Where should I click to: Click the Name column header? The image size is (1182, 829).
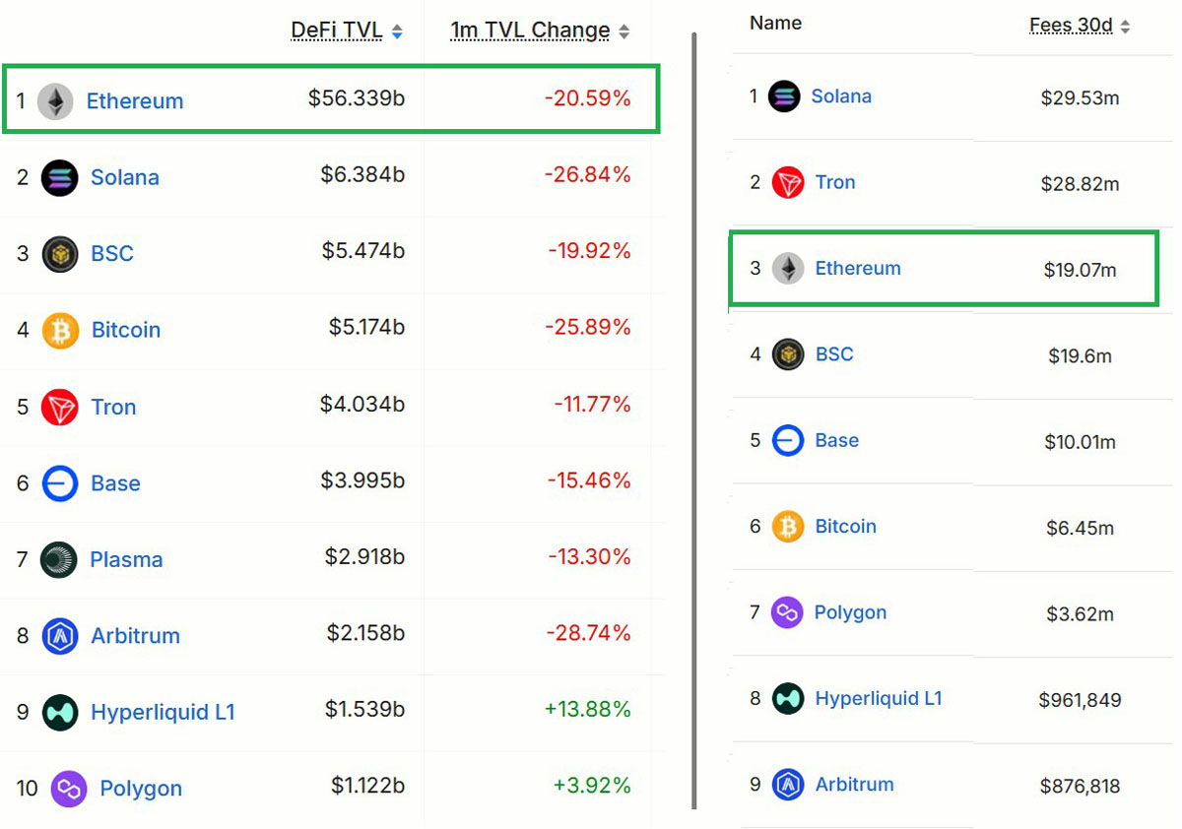tap(775, 23)
